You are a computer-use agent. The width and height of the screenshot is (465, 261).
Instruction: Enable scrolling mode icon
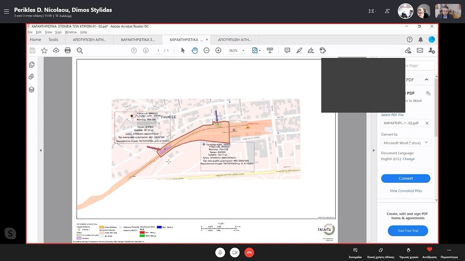click(x=270, y=51)
